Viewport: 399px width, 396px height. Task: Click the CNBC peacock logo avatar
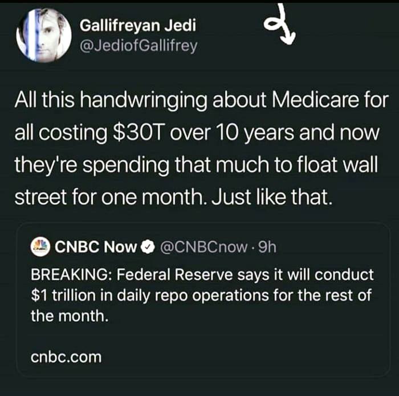(x=40, y=247)
